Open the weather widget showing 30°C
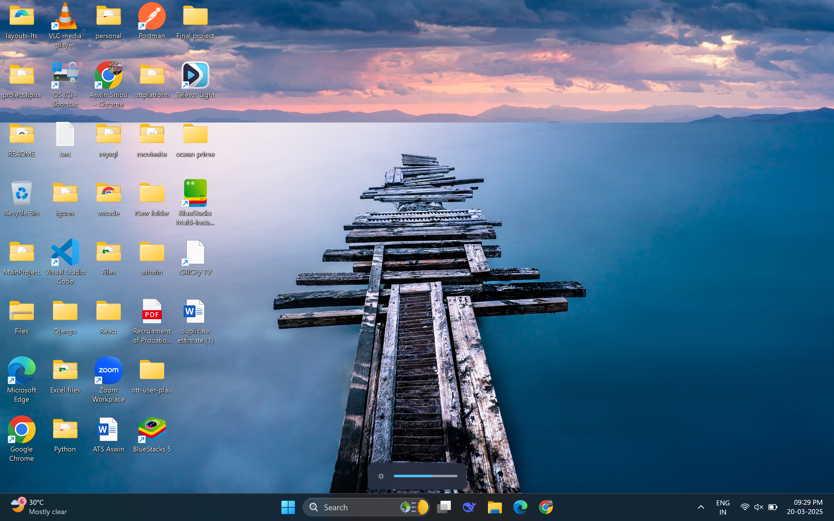834x521 pixels. pyautogui.click(x=39, y=507)
